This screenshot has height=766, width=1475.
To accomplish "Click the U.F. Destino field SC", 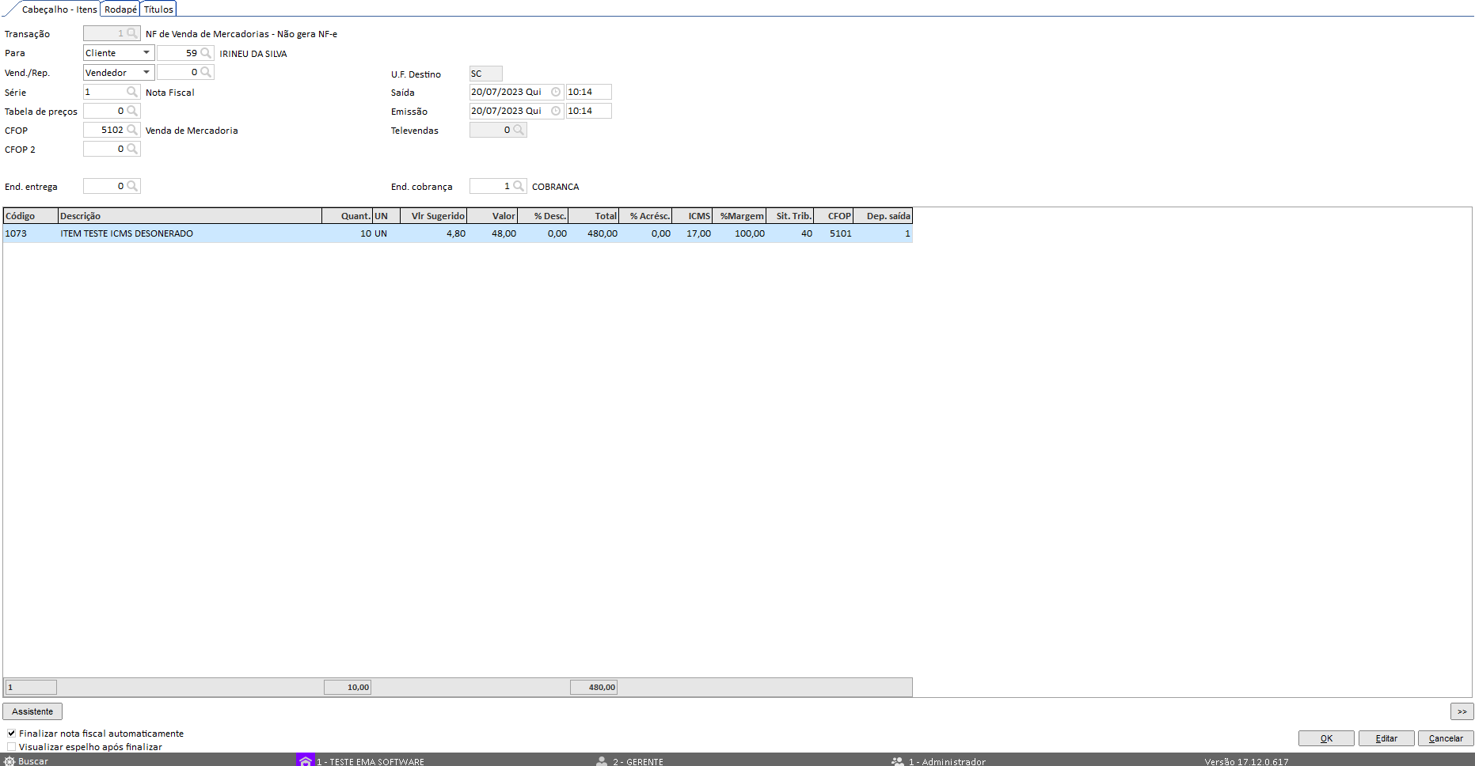I will point(485,74).
